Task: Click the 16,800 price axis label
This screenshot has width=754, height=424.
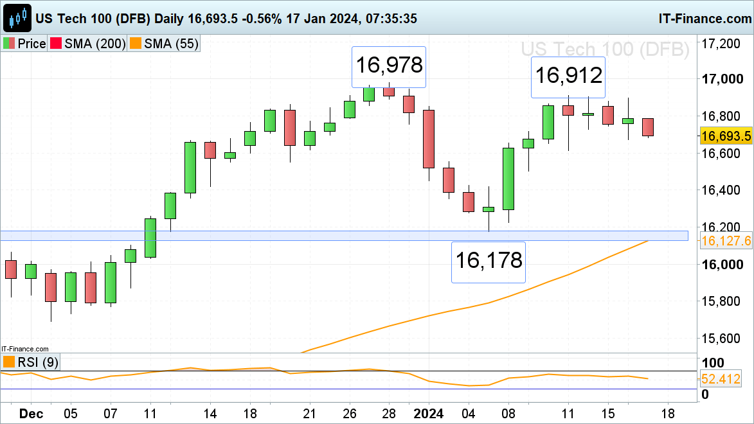Action: (x=721, y=116)
